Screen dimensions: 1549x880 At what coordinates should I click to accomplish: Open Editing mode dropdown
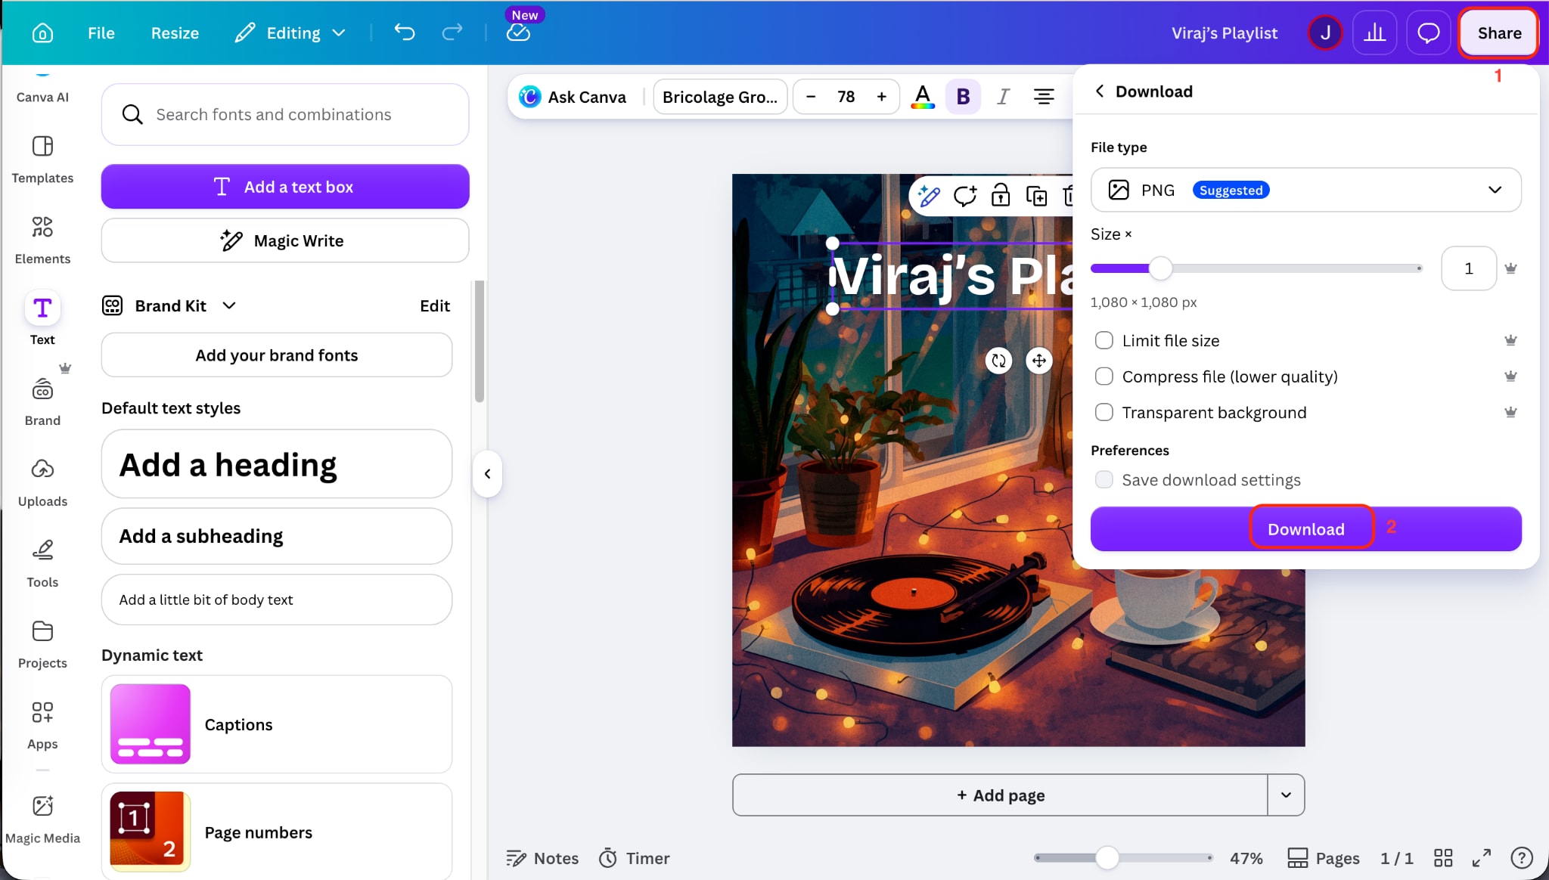pyautogui.click(x=290, y=33)
